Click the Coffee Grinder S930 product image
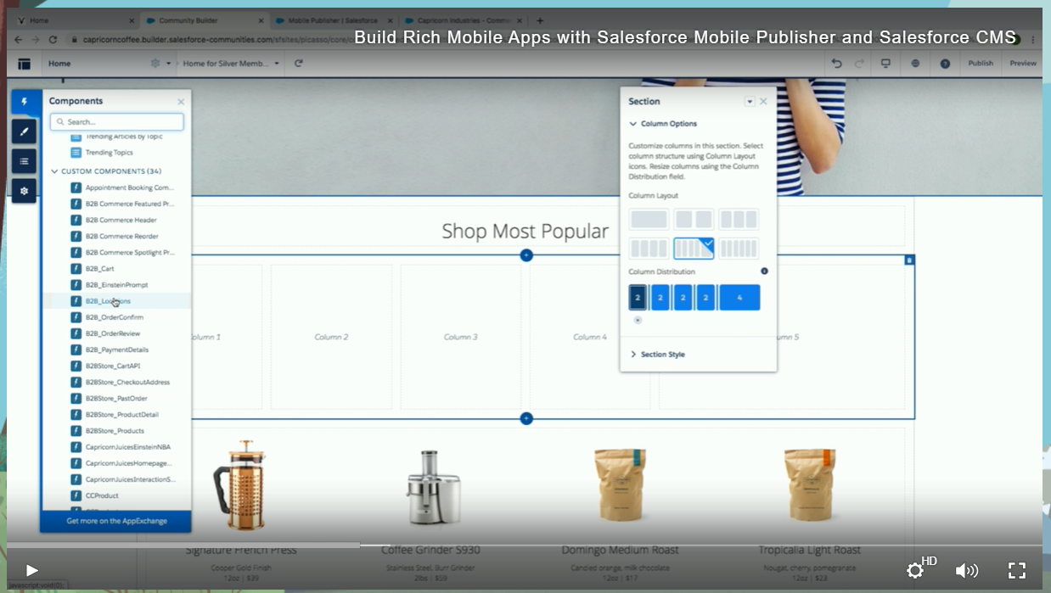The height and width of the screenshot is (593, 1051). [433, 487]
